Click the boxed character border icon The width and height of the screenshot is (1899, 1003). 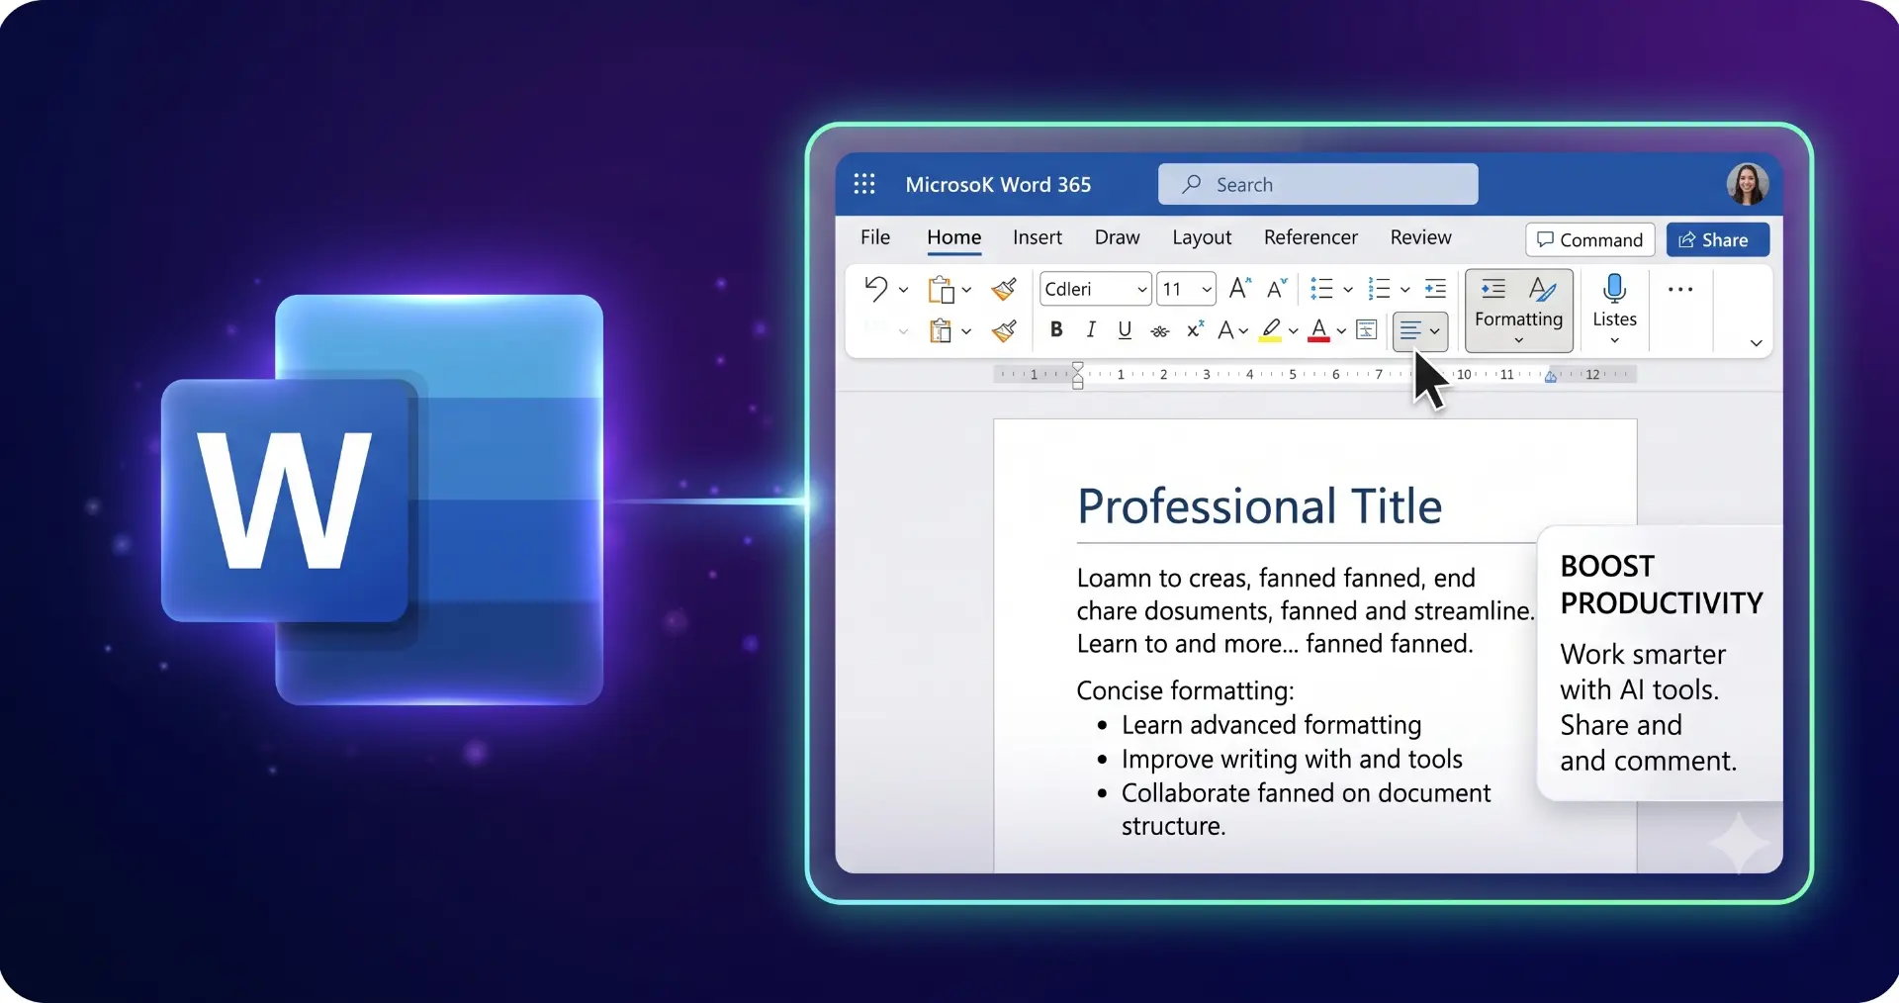click(x=1367, y=330)
